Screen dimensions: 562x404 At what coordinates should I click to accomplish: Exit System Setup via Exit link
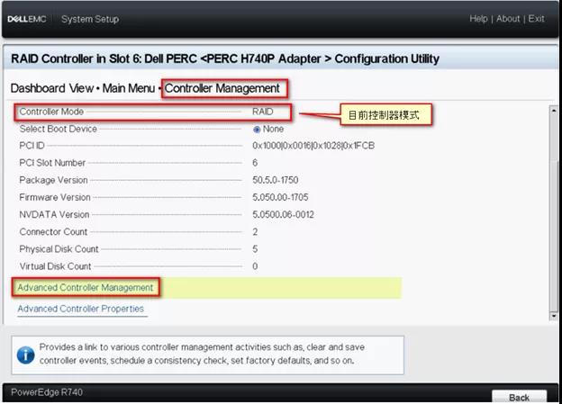pyautogui.click(x=536, y=19)
